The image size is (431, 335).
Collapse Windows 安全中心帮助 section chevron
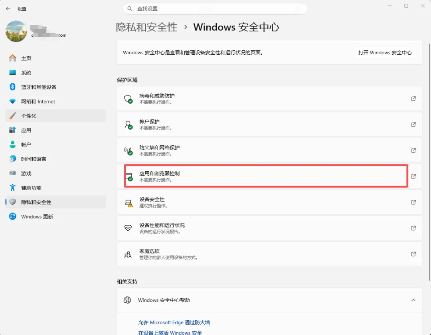pyautogui.click(x=413, y=300)
